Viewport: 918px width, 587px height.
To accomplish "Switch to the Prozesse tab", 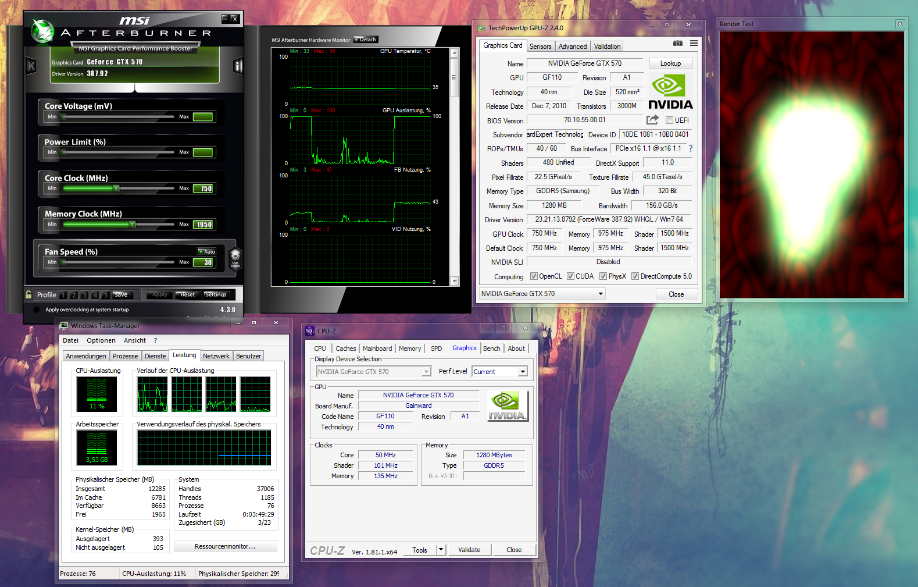I will click(126, 356).
